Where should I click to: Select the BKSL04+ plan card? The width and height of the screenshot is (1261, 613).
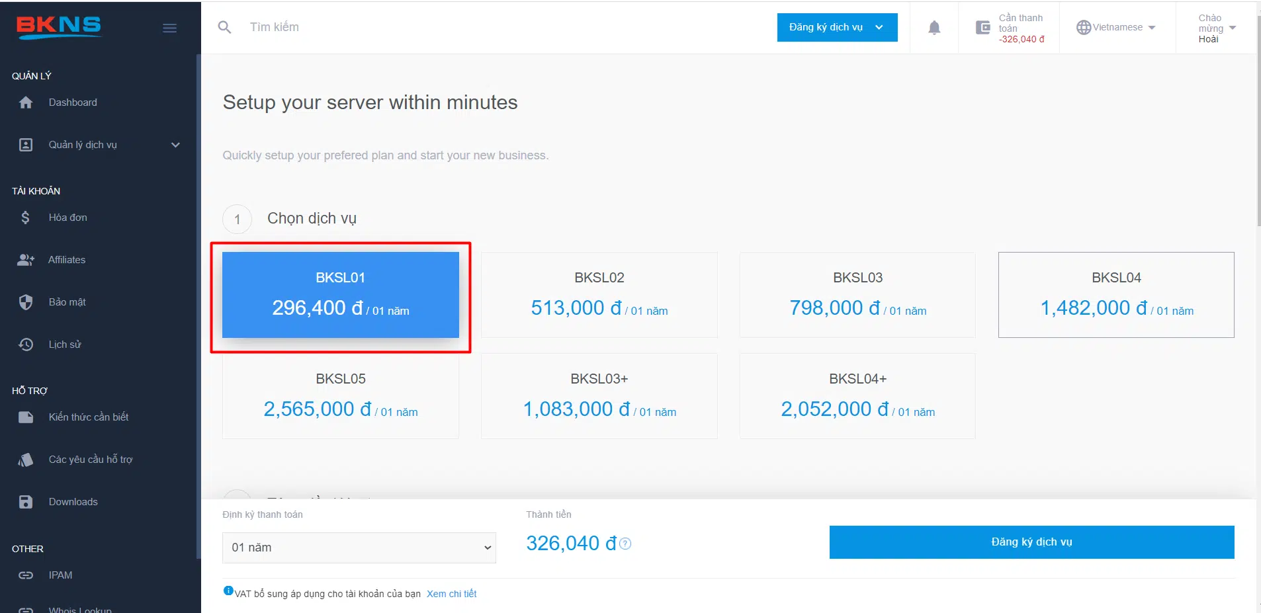click(857, 396)
